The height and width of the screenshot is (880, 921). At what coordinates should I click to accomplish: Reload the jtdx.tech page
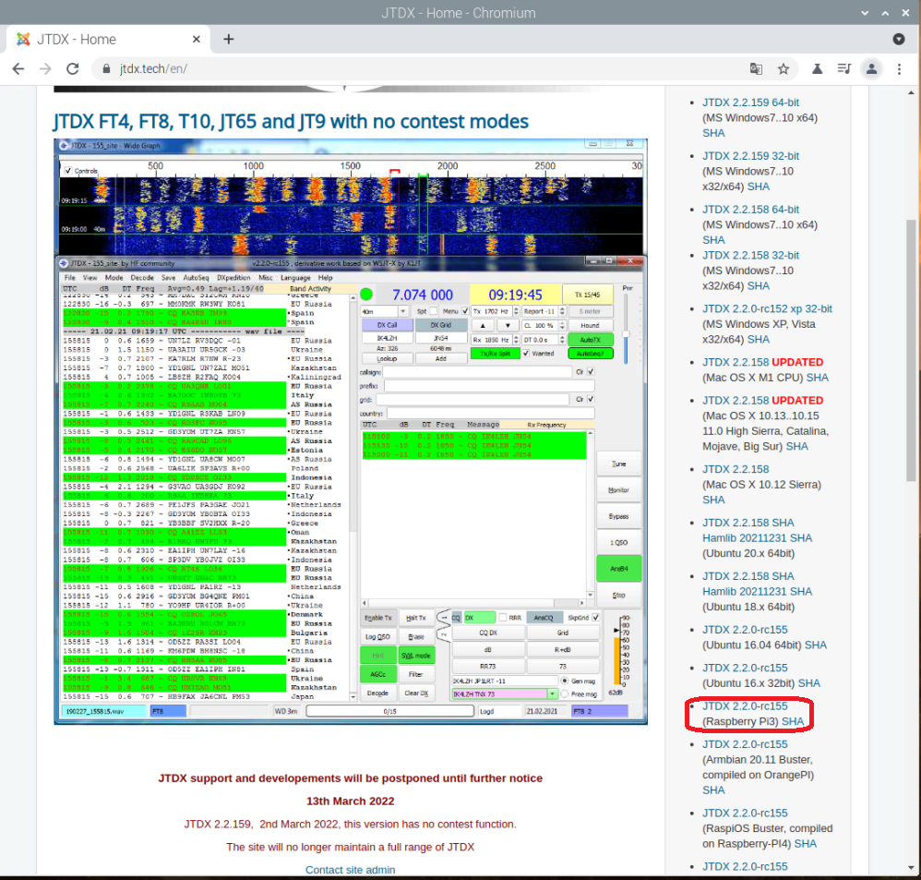pos(72,68)
